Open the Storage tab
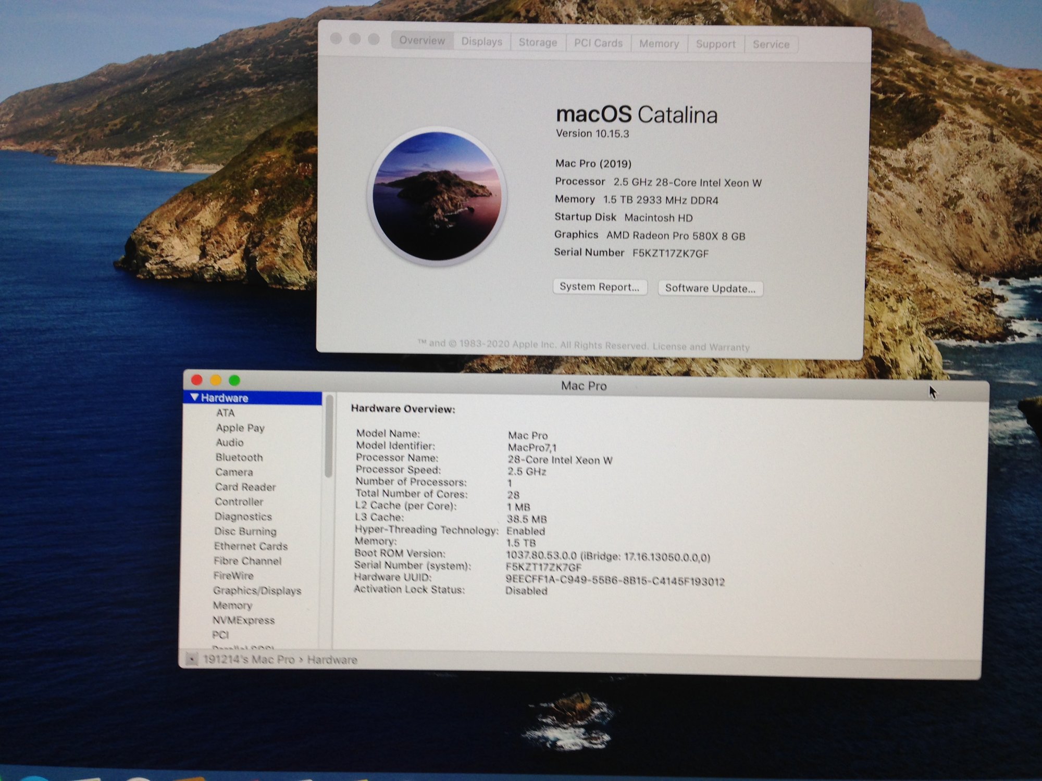Image resolution: width=1042 pixels, height=781 pixels. pyautogui.click(x=538, y=43)
